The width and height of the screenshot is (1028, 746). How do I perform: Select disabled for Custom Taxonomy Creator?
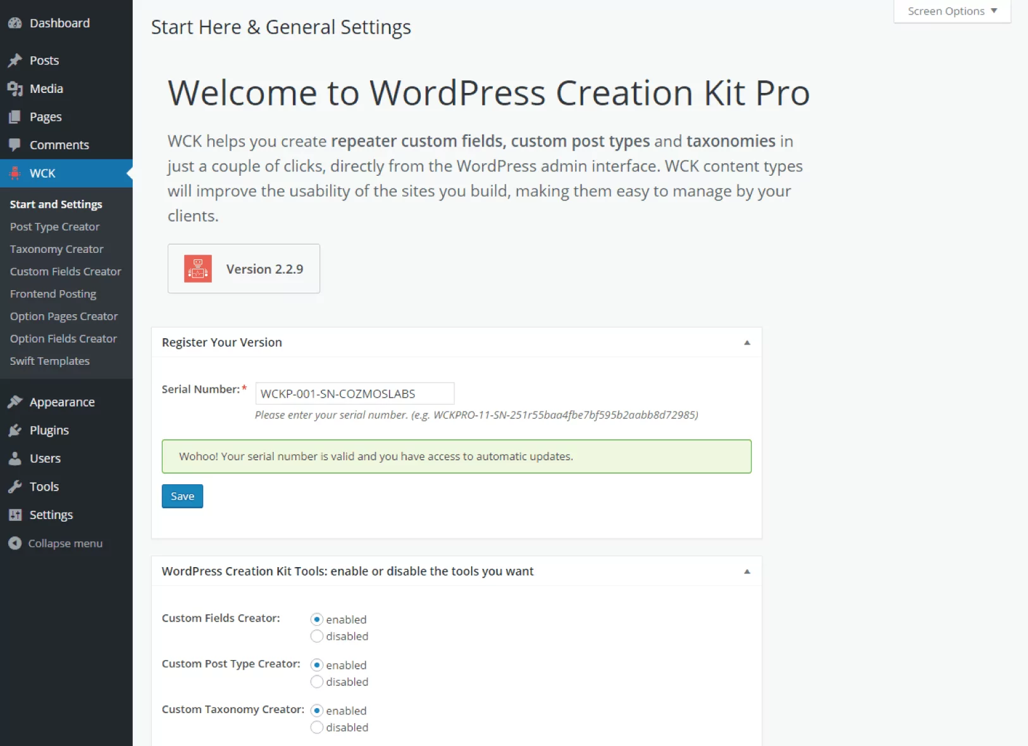point(317,727)
